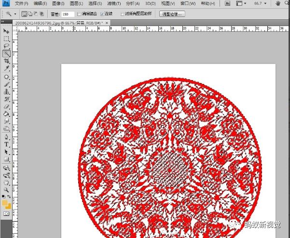
Task: Choose Subtract from Selection mode
Action: click(36, 14)
